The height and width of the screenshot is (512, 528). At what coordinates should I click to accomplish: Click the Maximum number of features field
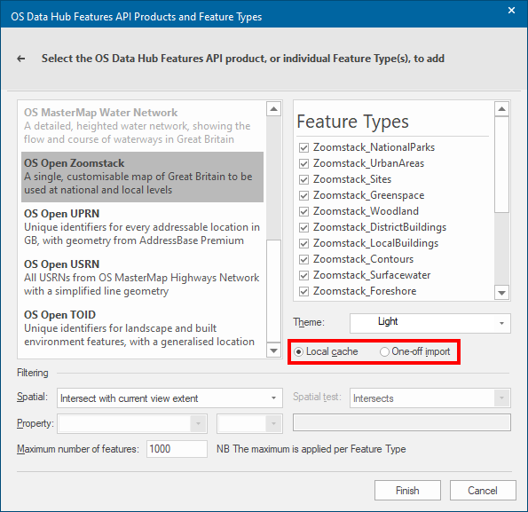177,449
